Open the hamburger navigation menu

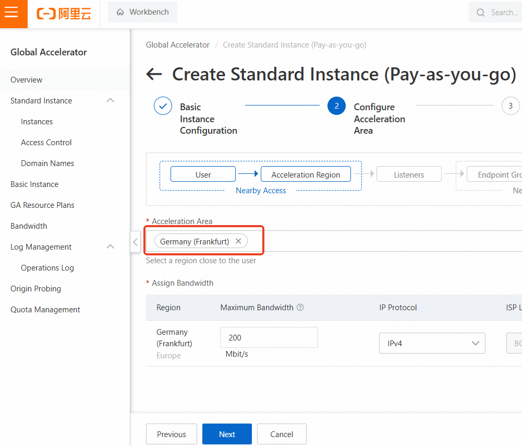pos(11,13)
